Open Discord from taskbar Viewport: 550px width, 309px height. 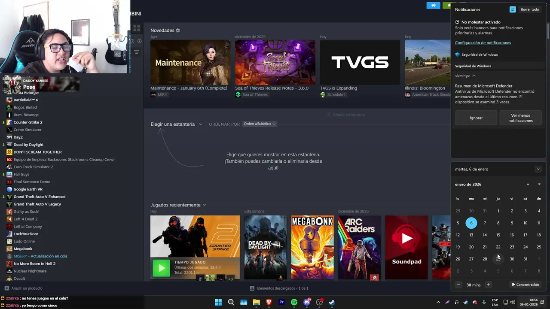point(307,302)
